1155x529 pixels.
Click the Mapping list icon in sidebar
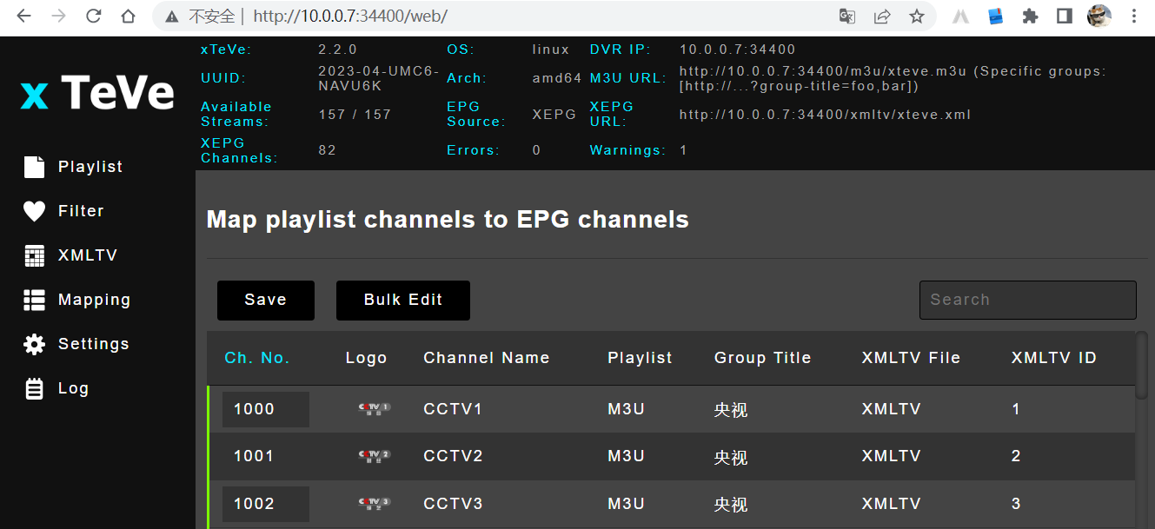[34, 300]
